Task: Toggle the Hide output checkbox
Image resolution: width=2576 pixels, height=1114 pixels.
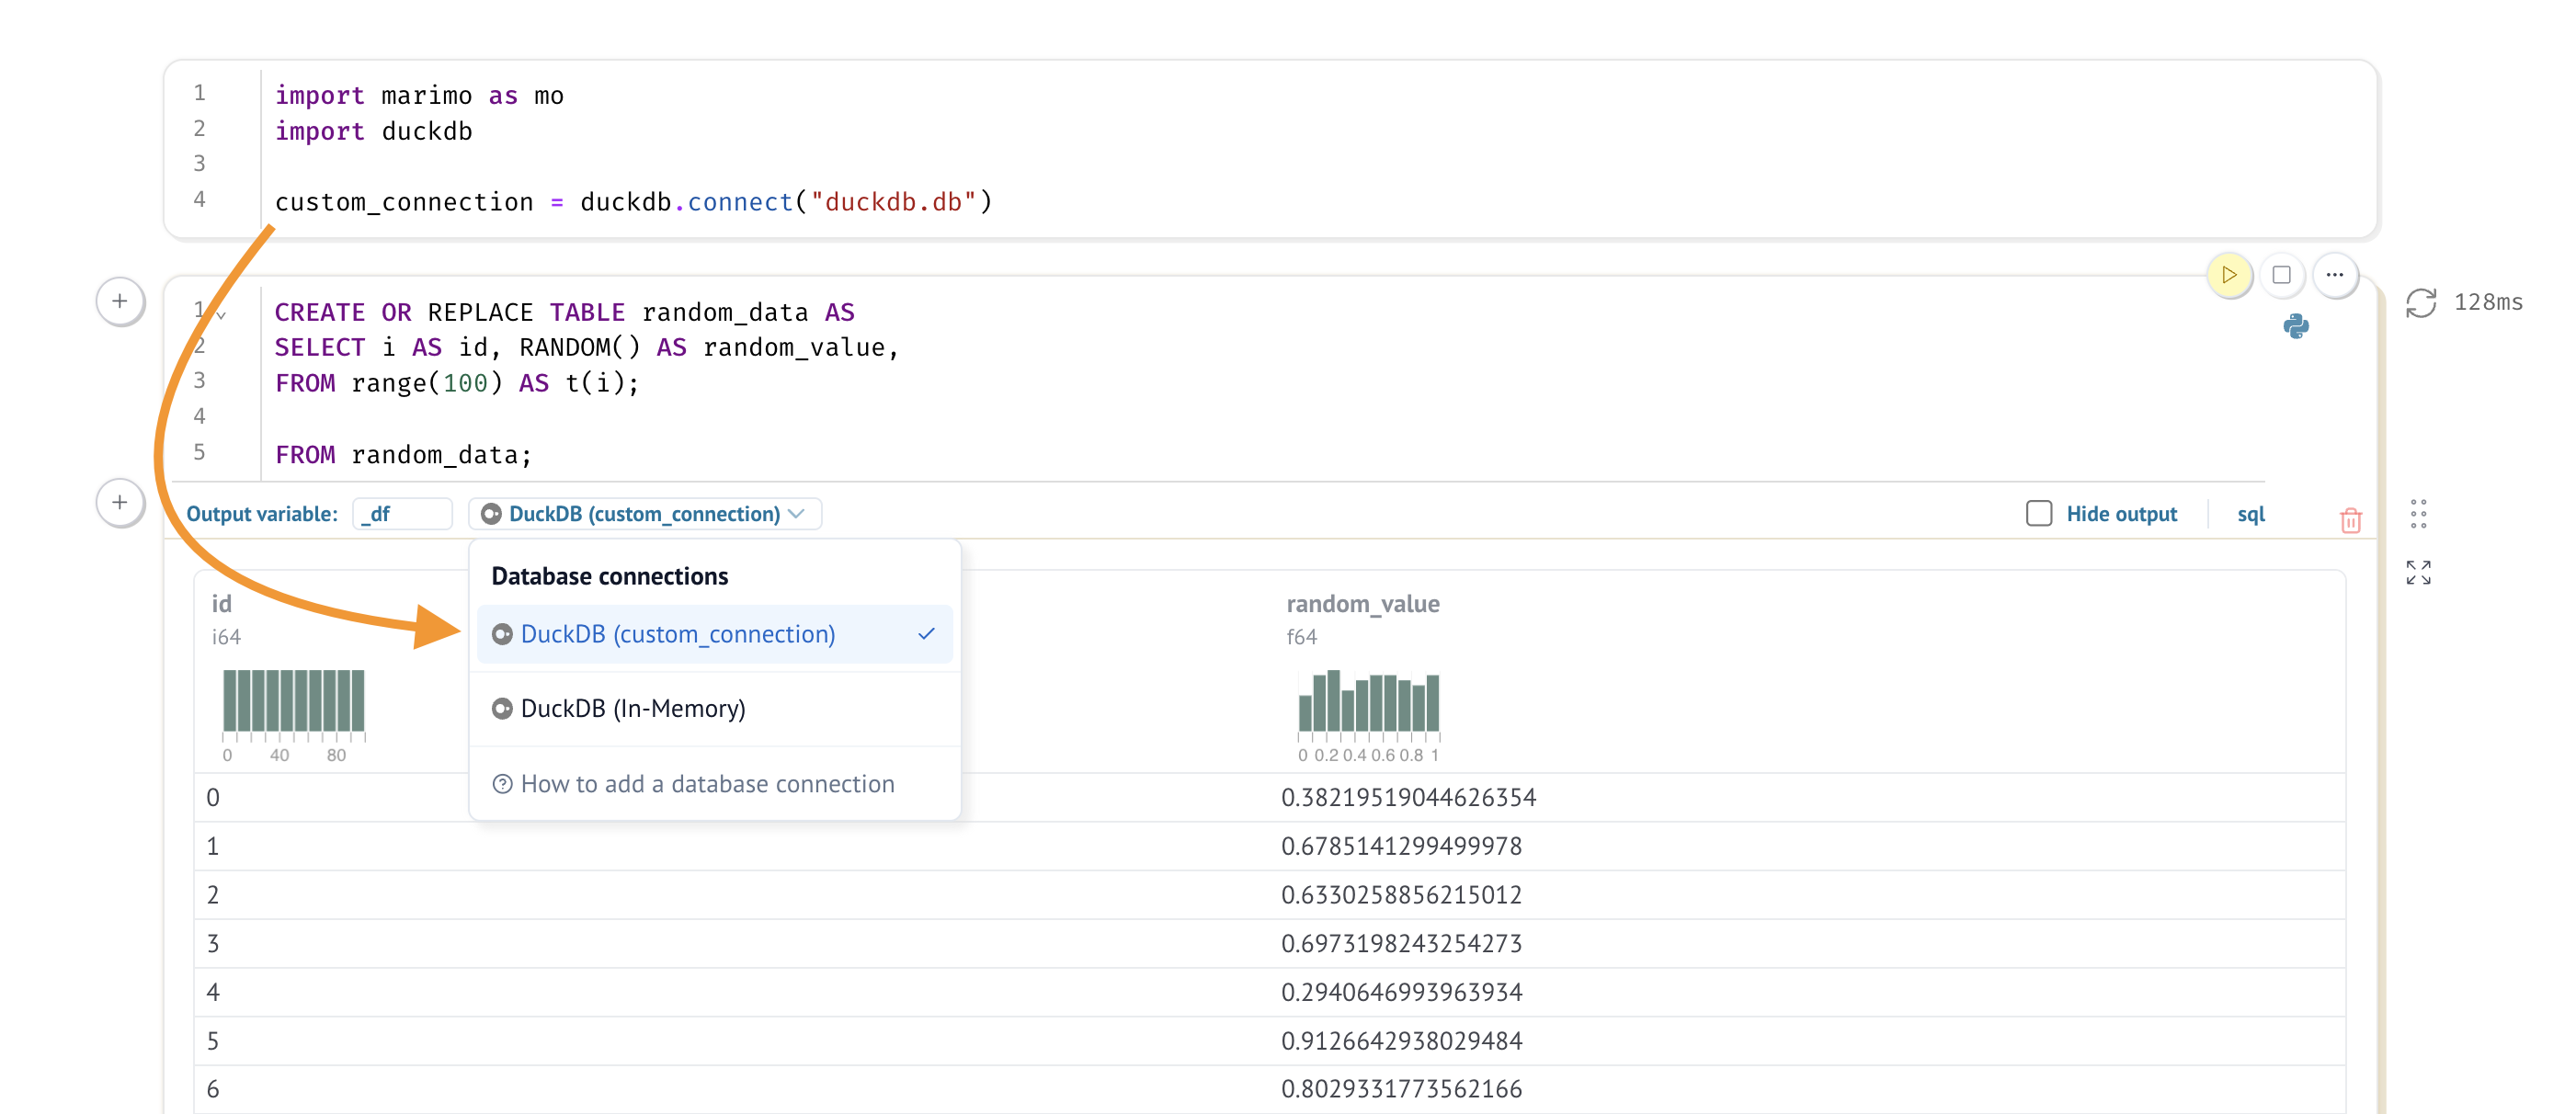Action: click(2038, 513)
